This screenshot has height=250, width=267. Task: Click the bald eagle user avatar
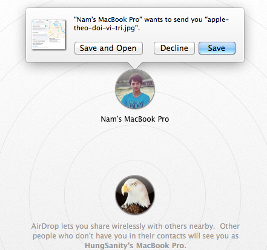tap(135, 195)
